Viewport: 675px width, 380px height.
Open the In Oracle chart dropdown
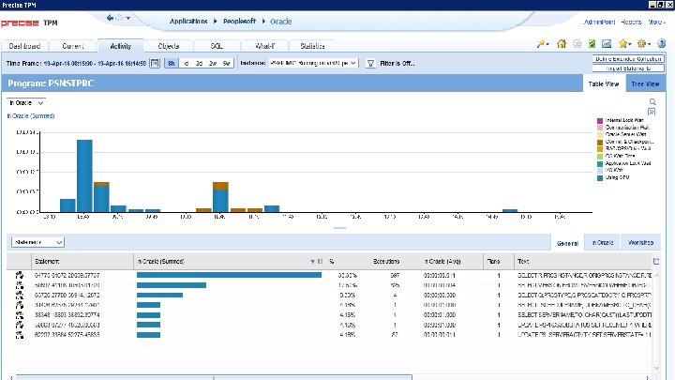coord(26,102)
